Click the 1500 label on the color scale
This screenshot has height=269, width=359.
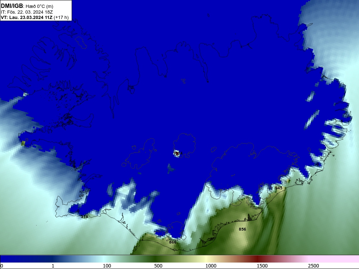262,266
